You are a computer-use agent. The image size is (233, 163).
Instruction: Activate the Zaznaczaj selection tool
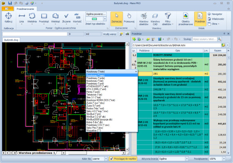(116, 19)
